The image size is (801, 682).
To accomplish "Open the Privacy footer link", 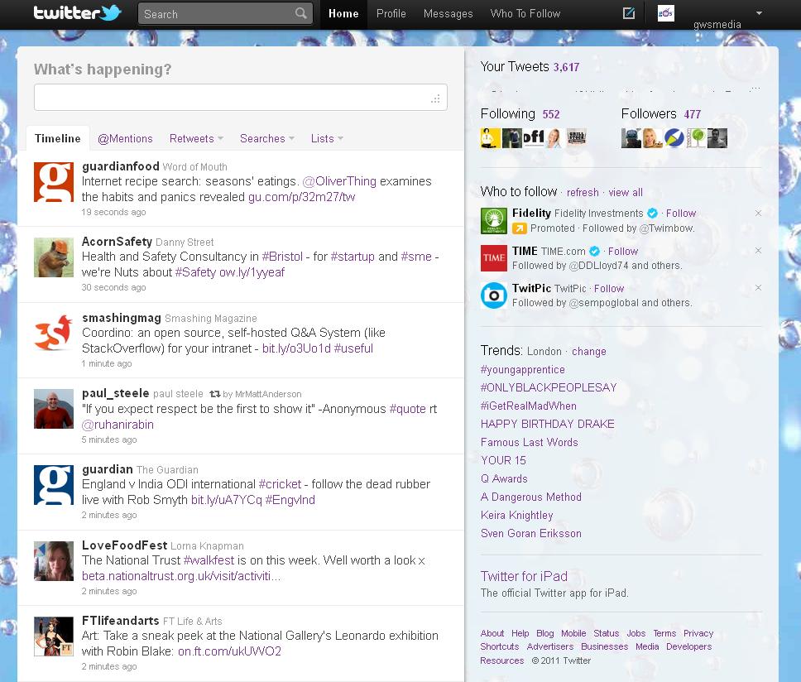I will 698,633.
